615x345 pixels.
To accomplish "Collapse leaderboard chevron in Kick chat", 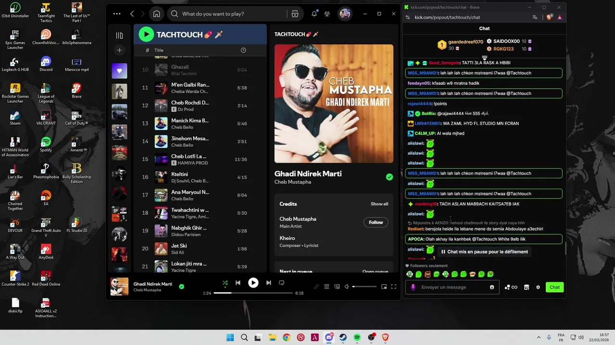I will 484,58.
